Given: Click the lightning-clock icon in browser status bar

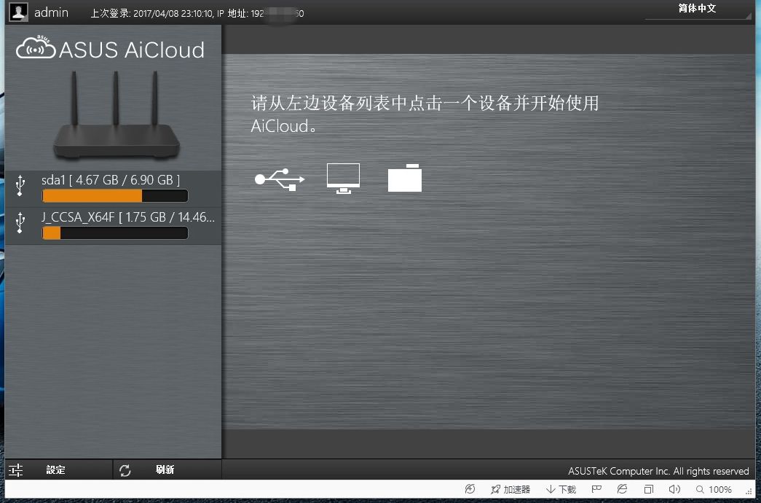Looking at the screenshot, I should 470,489.
